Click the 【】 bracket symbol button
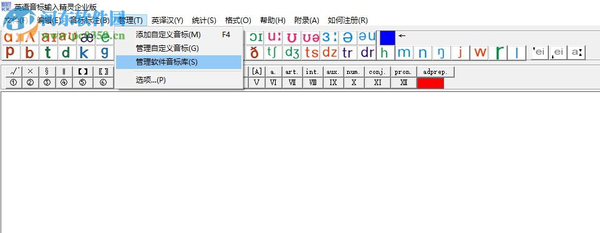The width and height of the screenshot is (600, 233). [x=83, y=71]
